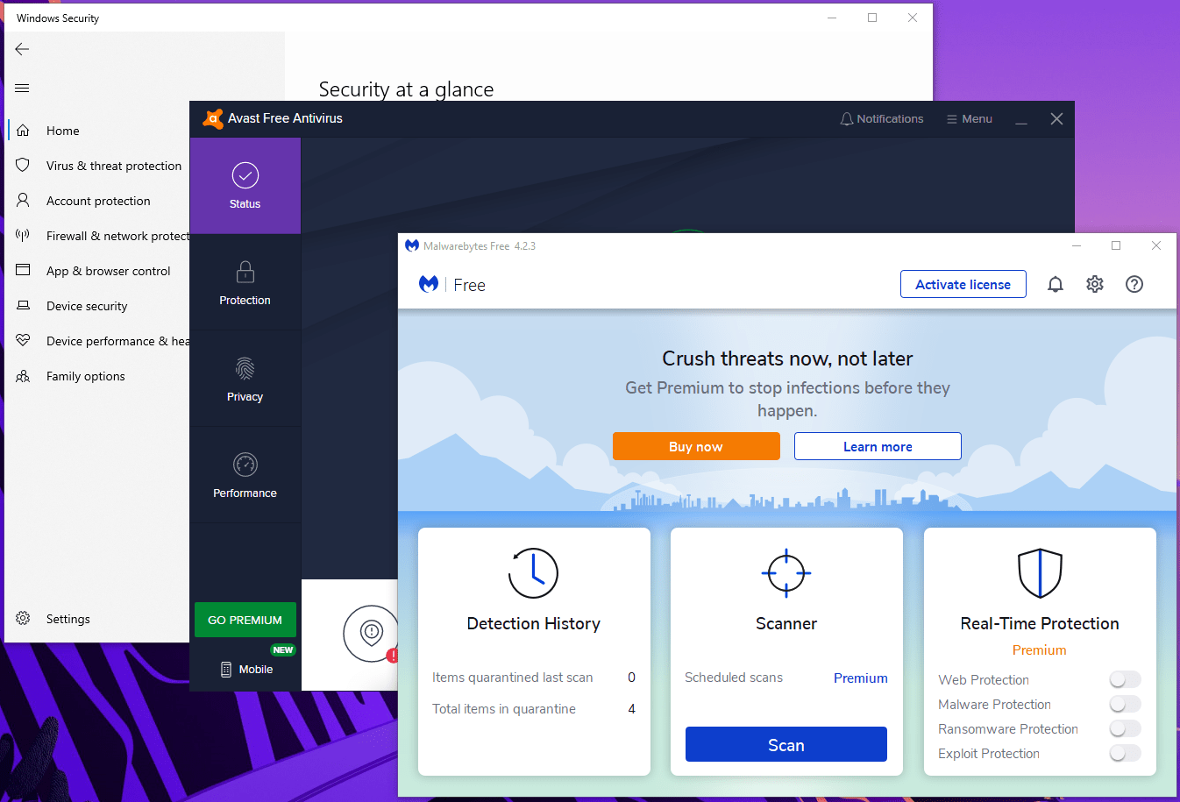
Task: Select Account protection in Windows Security
Action: click(x=98, y=201)
